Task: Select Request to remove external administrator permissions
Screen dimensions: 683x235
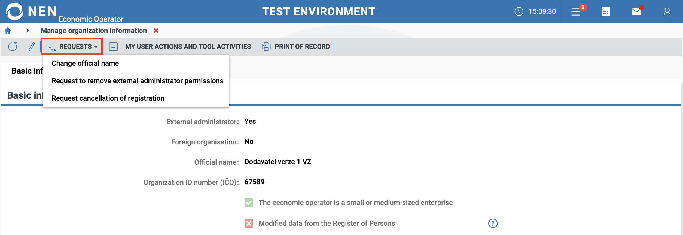Action: [x=137, y=81]
